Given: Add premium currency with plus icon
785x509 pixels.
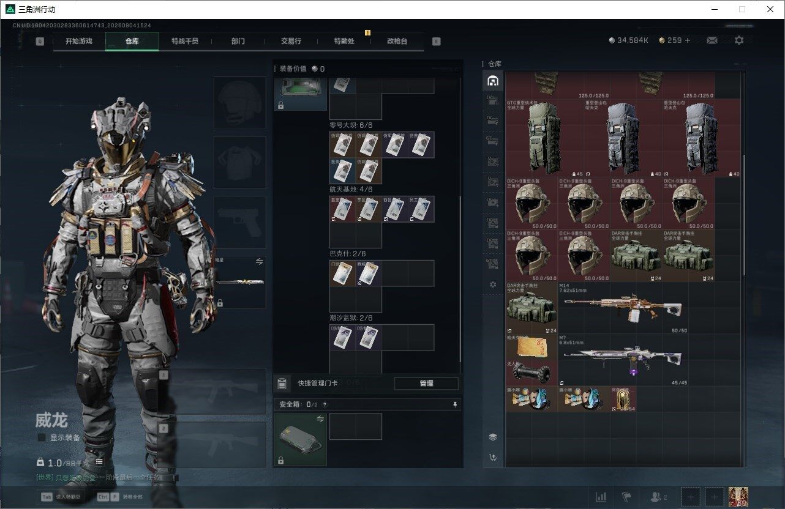Looking at the screenshot, I should (688, 40).
